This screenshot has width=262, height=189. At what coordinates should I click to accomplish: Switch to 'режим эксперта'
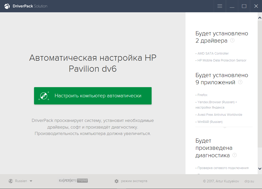tap(134, 181)
